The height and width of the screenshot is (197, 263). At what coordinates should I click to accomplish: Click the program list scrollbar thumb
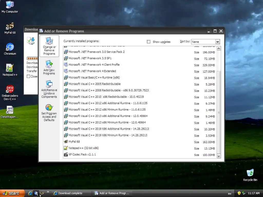[x=219, y=112]
